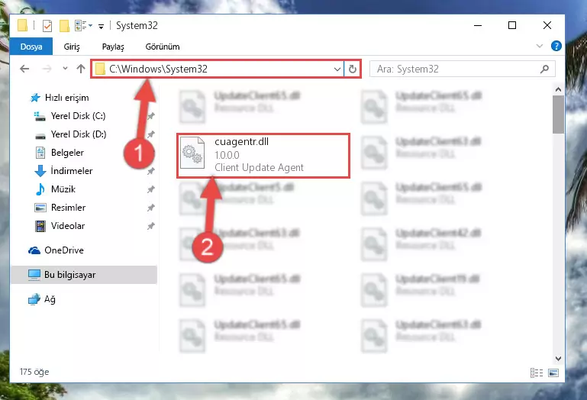Click the pin icon next to Resimler
The height and width of the screenshot is (400, 587).
click(150, 208)
